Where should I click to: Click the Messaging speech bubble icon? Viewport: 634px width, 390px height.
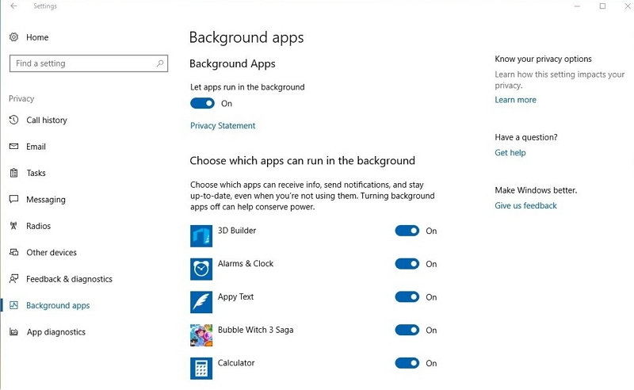click(13, 199)
